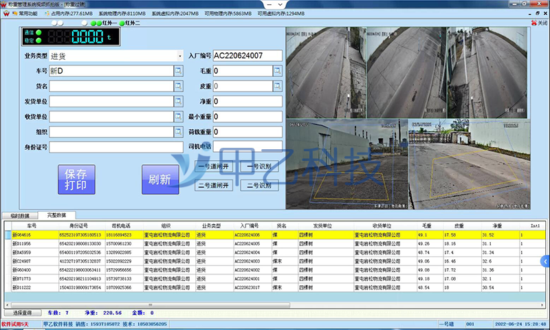The height and width of the screenshot is (330, 550).
Task: Click the 红外一 green indicator light
Action: (x=99, y=23)
